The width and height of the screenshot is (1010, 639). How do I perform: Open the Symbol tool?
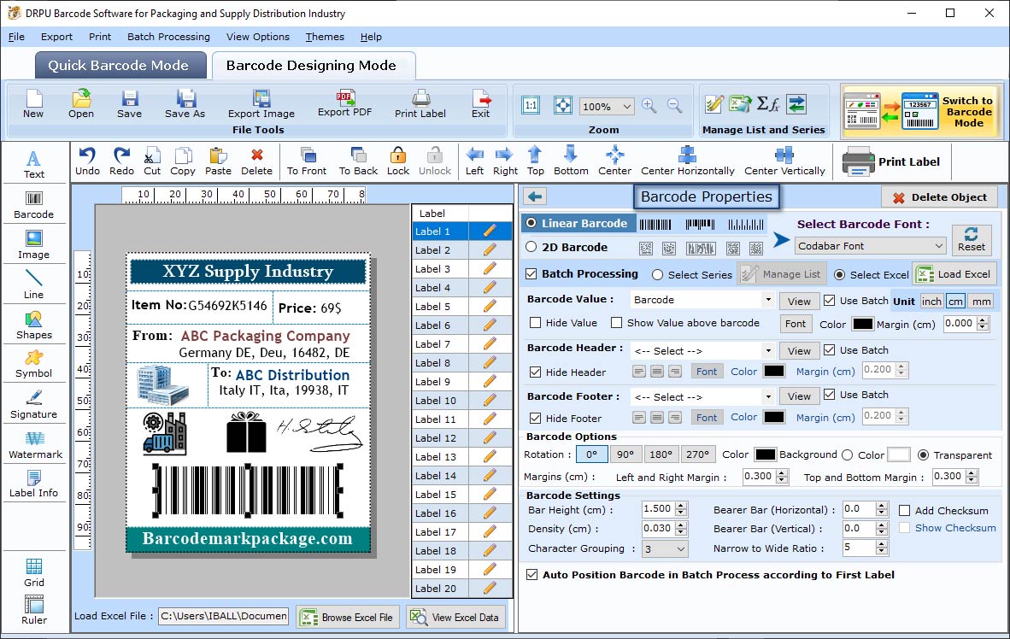[33, 364]
